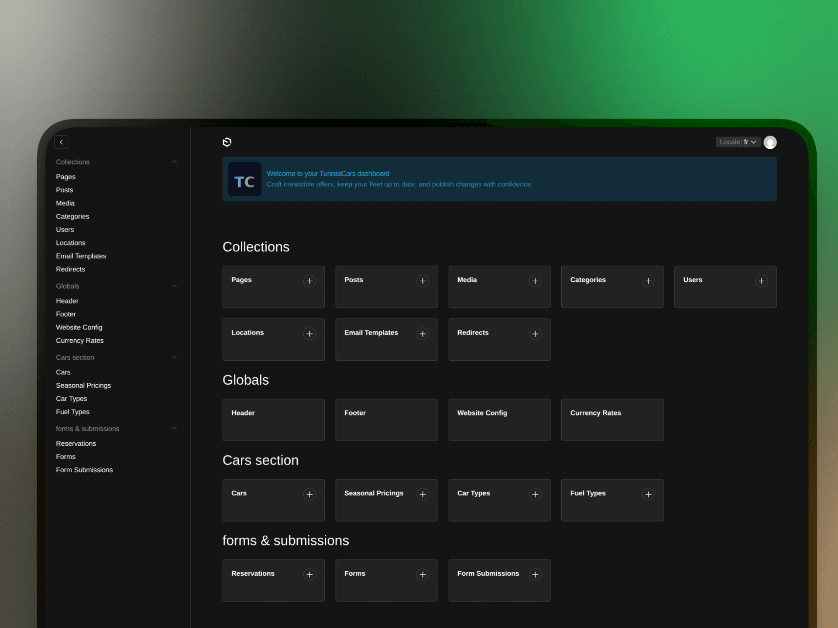The height and width of the screenshot is (628, 838).
Task: Click the TC logo thumbnail in banner
Action: (x=244, y=179)
